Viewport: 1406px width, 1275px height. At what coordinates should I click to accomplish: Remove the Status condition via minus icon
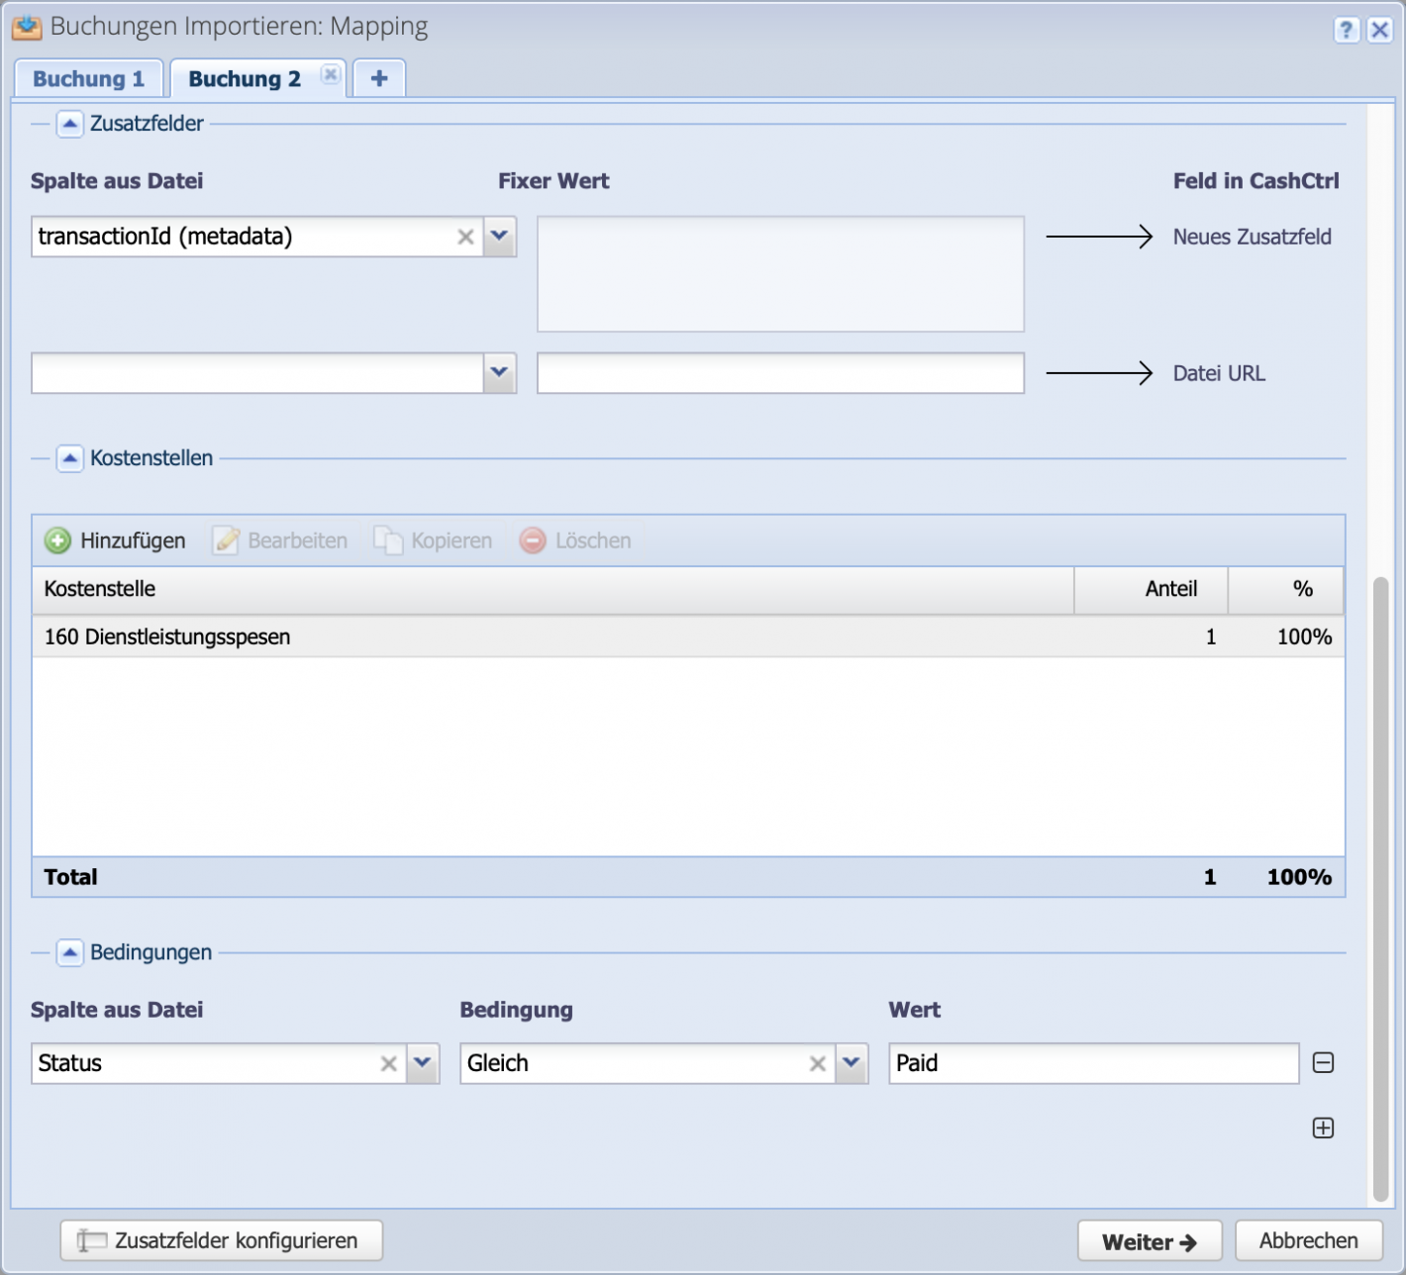pyautogui.click(x=1324, y=1063)
